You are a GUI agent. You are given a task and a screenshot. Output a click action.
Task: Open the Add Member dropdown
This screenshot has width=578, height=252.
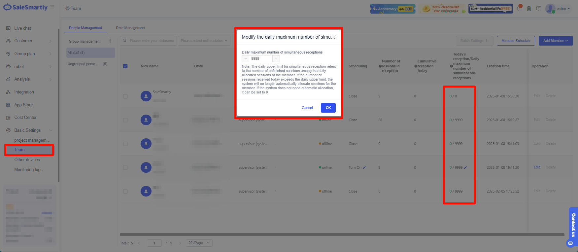[x=556, y=41]
